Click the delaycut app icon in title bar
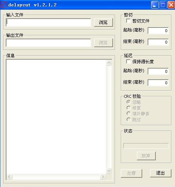Image resolution: width=175 pixels, height=187 pixels. pos(4,5)
